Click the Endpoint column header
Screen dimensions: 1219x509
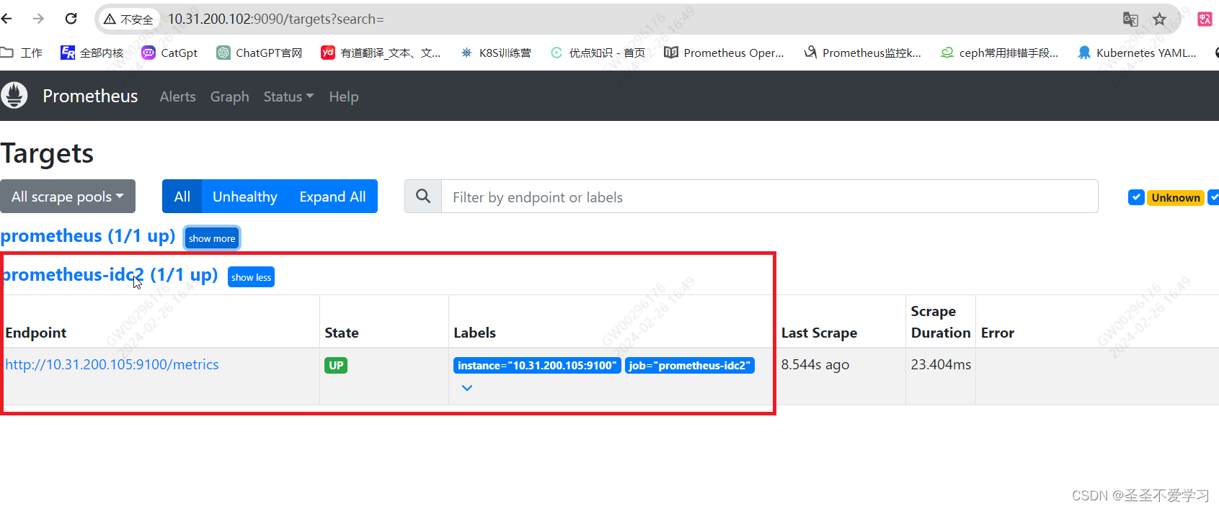pos(35,333)
